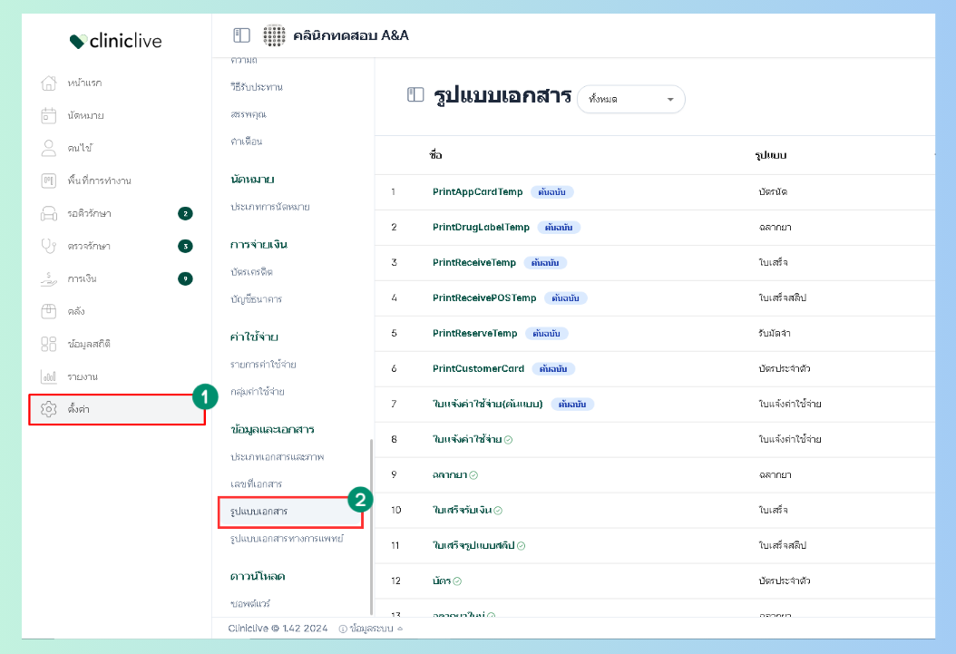
Task: Click the money-in-hand icon for การเงิน
Action: (x=49, y=278)
